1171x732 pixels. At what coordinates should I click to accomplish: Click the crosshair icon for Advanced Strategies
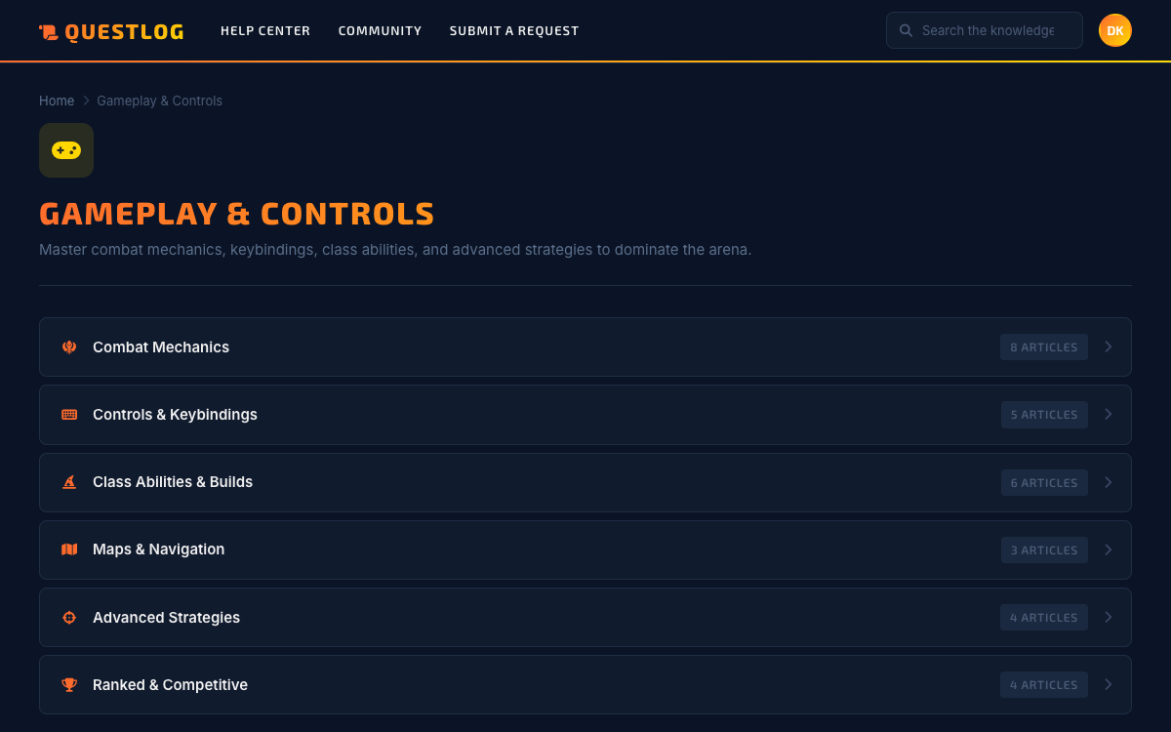coord(69,618)
